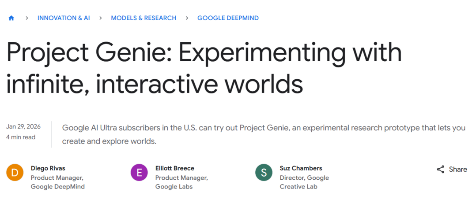Click the Project Genie article headline
Image resolution: width=476 pixels, height=200 pixels.
[x=204, y=69]
